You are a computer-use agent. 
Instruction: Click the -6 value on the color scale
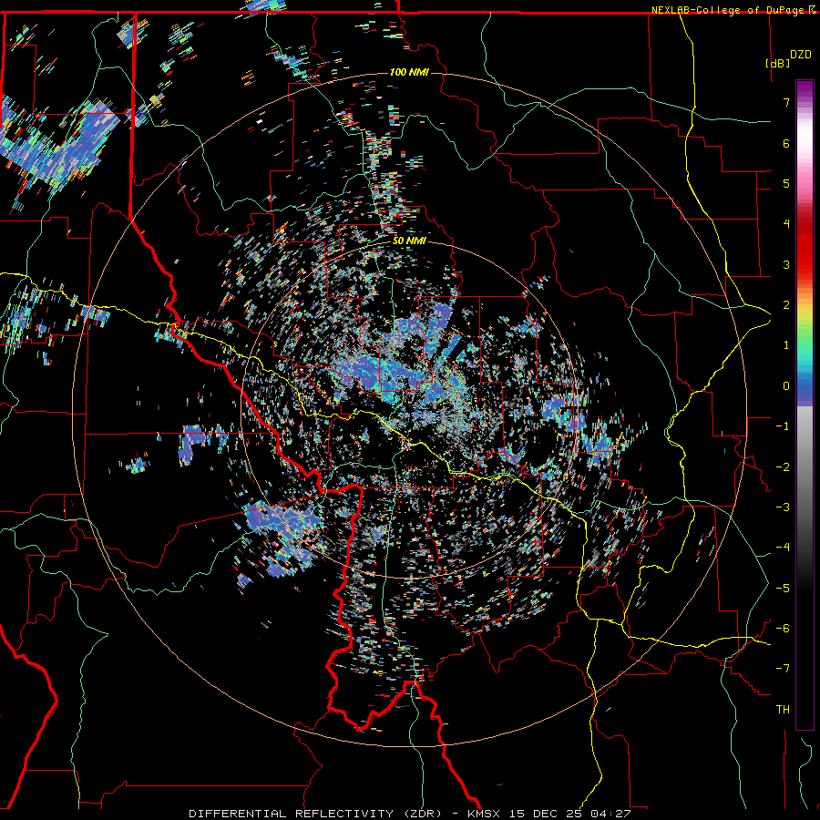pos(783,629)
